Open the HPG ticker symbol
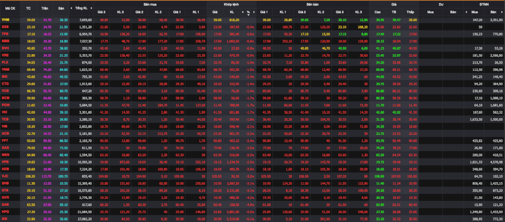Viewport: 505px width, 222px height. click(x=5, y=211)
